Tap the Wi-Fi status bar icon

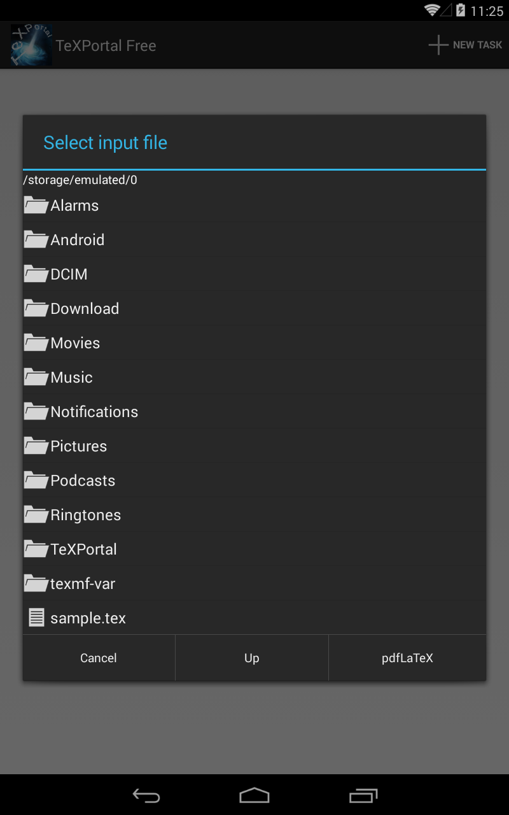433,10
